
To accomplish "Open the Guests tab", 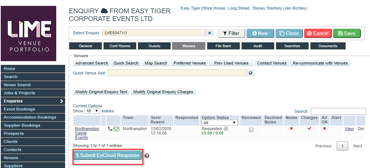I will coord(154,46).
